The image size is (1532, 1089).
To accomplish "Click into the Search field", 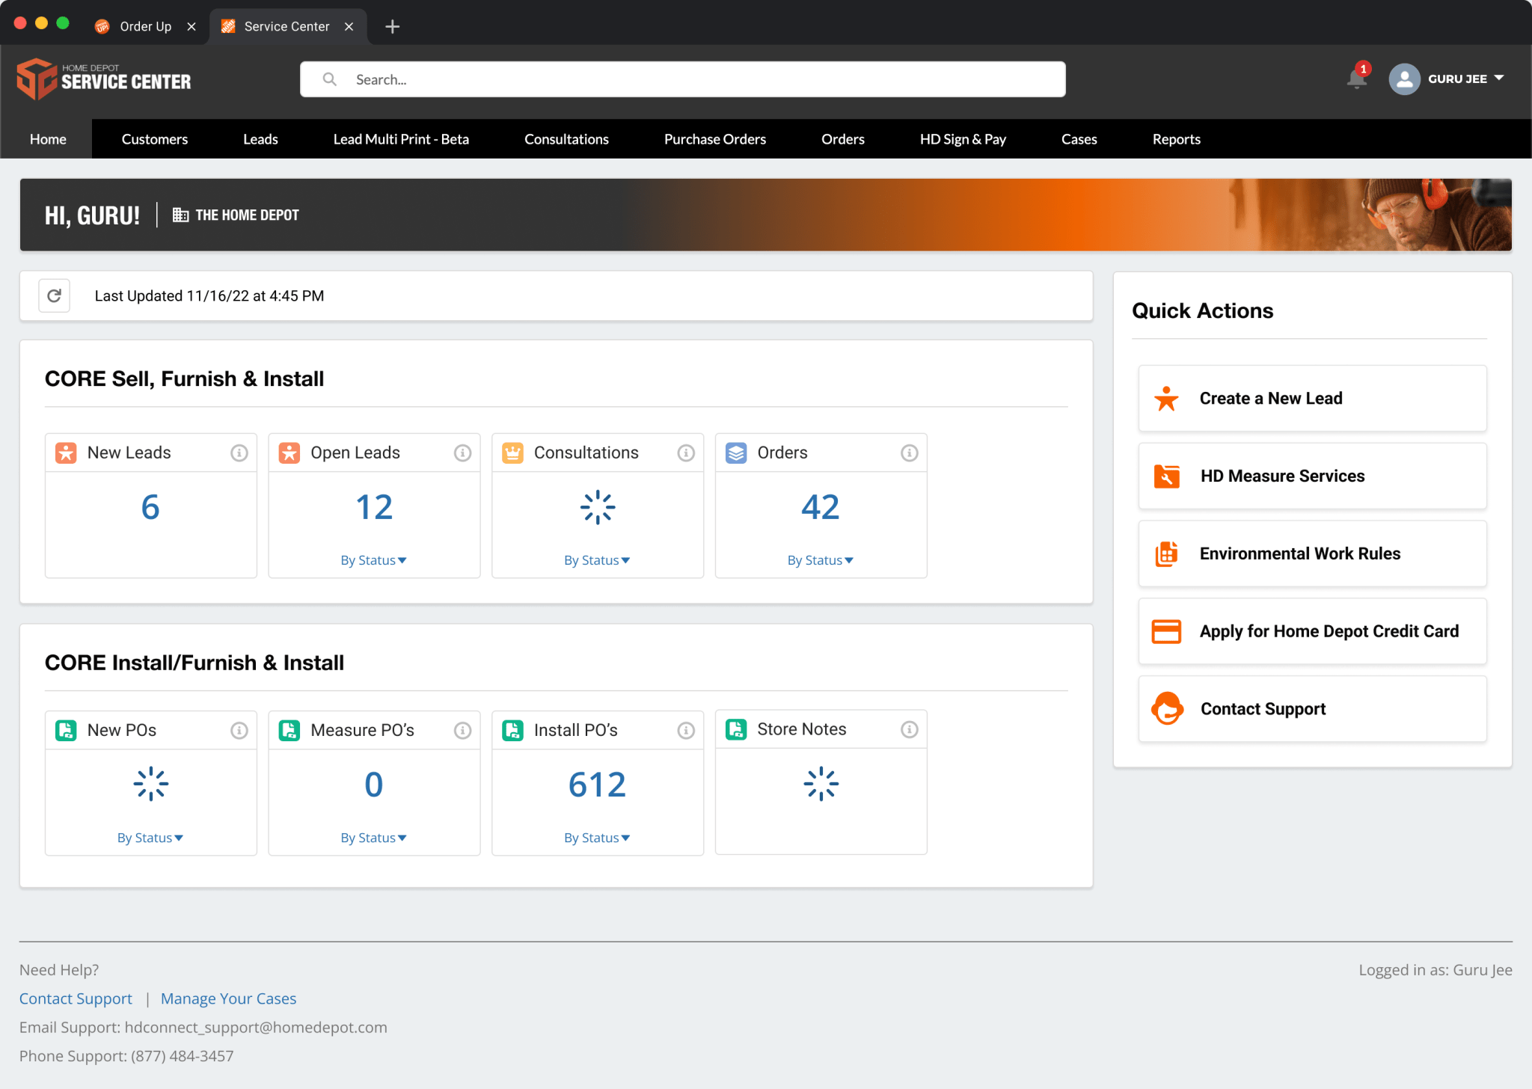I will click(x=683, y=79).
